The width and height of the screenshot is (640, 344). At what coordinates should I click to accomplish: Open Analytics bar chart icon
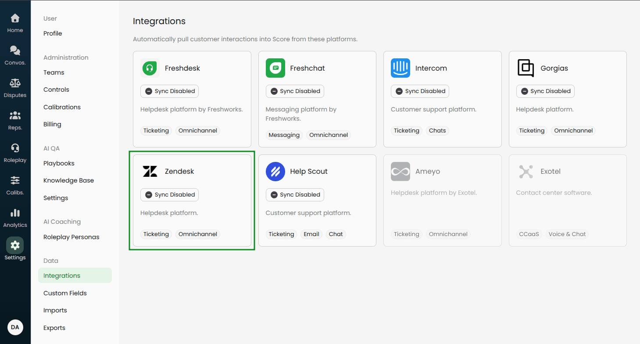click(15, 213)
